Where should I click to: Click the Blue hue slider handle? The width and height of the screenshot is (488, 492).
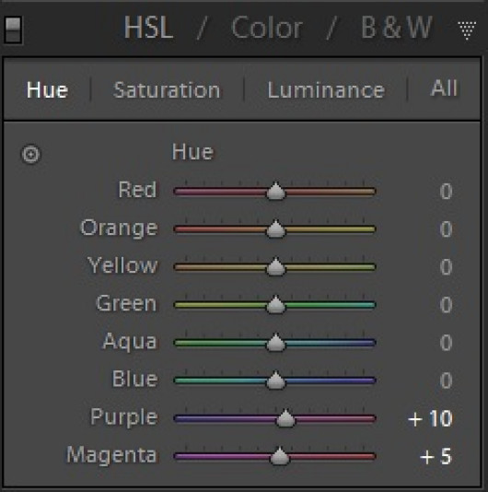[275, 380]
